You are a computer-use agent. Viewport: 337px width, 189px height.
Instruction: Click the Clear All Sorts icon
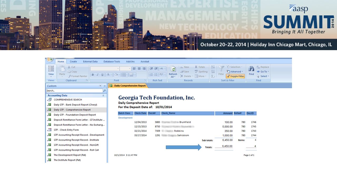213,76
